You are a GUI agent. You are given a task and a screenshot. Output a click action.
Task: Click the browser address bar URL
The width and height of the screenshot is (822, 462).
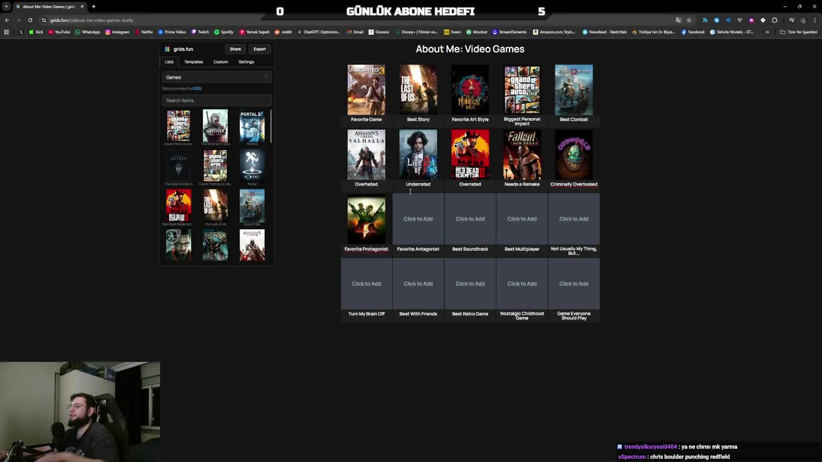click(91, 20)
